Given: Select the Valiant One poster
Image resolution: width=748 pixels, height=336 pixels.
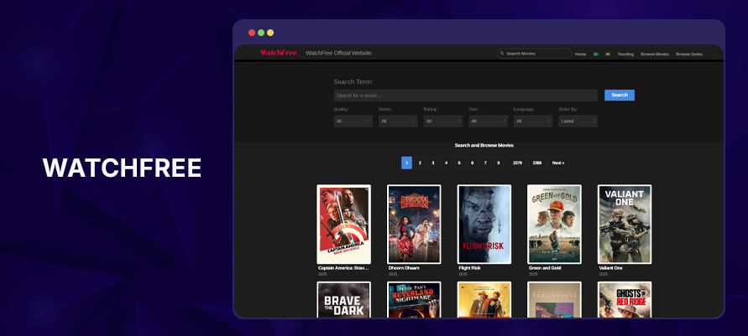Looking at the screenshot, I should click(x=624, y=224).
